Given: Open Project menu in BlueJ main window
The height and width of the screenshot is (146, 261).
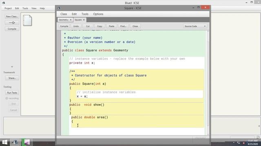Looking at the screenshot, I should (8, 8).
